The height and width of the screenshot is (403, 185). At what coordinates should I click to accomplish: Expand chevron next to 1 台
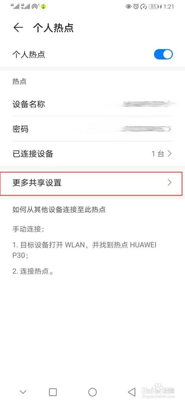(169, 154)
